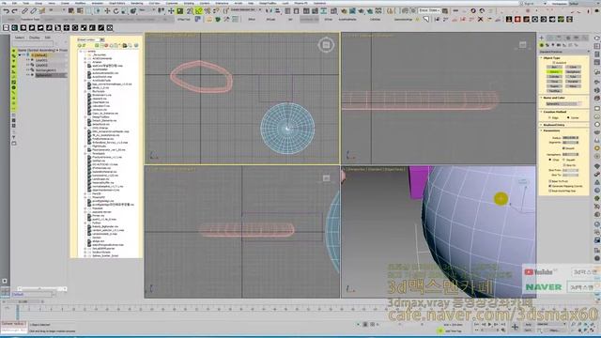Click the Align tool icon
The height and width of the screenshot is (338, 601).
pos(277,11)
